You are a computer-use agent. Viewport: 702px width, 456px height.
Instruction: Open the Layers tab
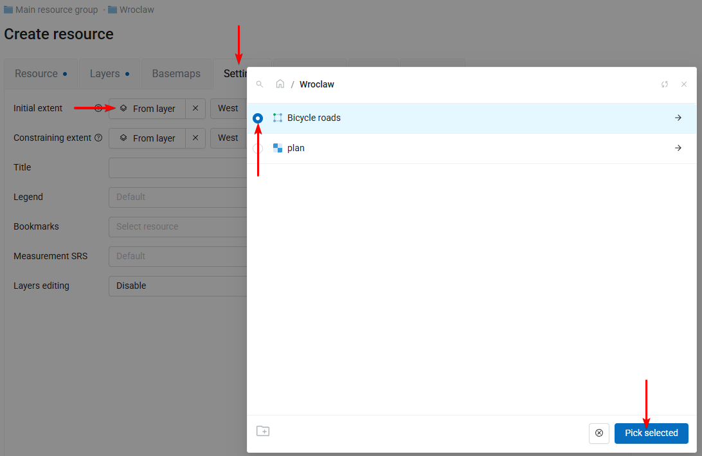coord(109,74)
